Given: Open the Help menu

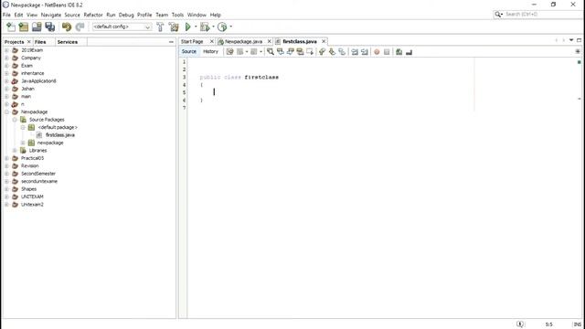Looking at the screenshot, I should [x=216, y=15].
